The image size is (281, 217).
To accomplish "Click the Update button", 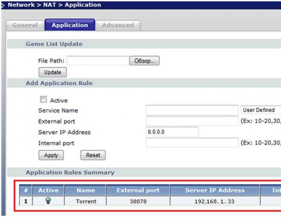I will [x=53, y=72].
